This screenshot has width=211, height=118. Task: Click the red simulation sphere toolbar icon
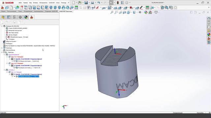[x=131, y=8]
